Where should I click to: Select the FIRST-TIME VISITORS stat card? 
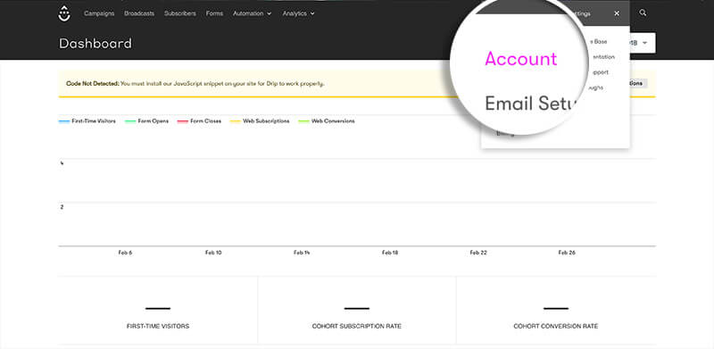(x=158, y=311)
